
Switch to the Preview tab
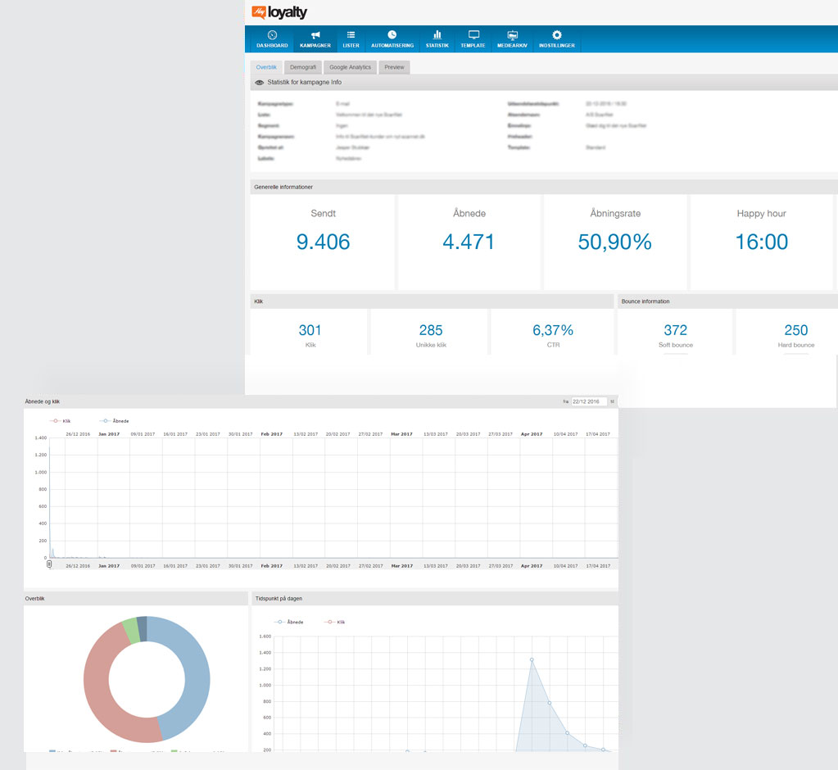pos(394,67)
